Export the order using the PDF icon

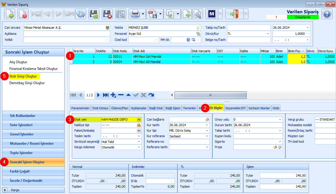point(152,14)
